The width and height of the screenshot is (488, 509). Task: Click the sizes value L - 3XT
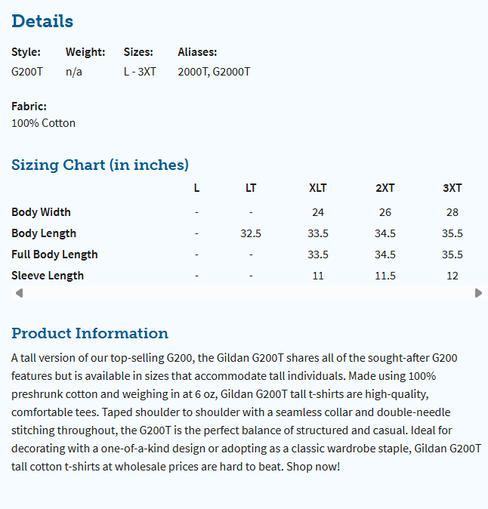(140, 72)
